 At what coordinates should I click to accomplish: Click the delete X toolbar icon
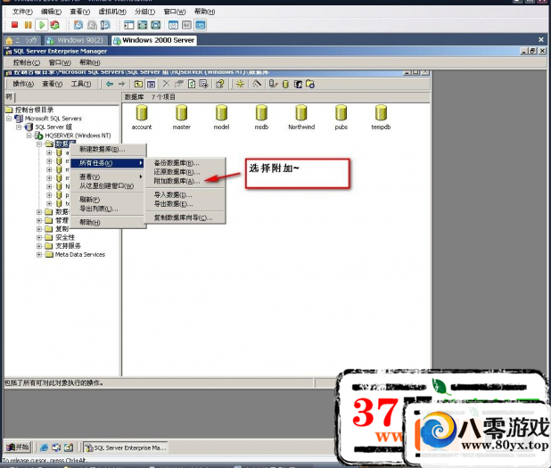pyautogui.click(x=167, y=84)
